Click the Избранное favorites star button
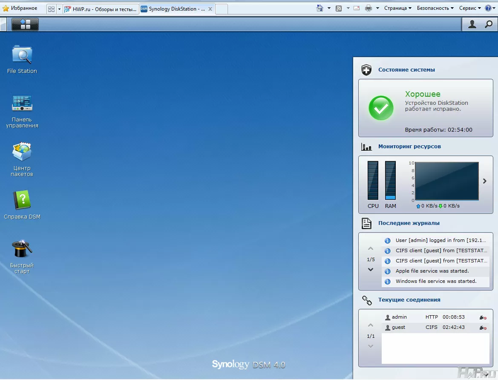498x380 pixels. click(20, 8)
